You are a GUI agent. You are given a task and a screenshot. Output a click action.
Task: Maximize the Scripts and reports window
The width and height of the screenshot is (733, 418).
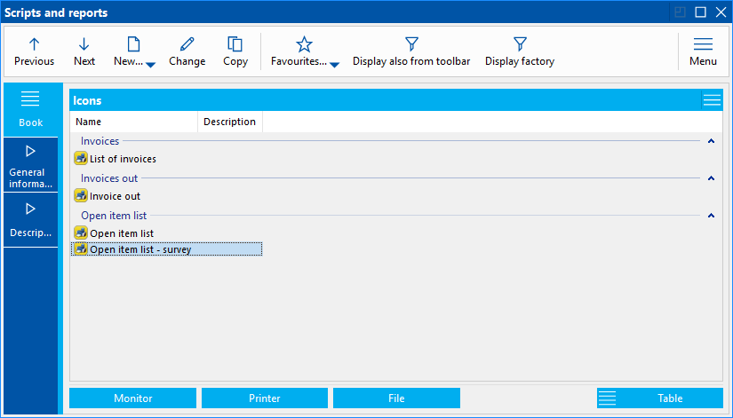click(x=700, y=12)
